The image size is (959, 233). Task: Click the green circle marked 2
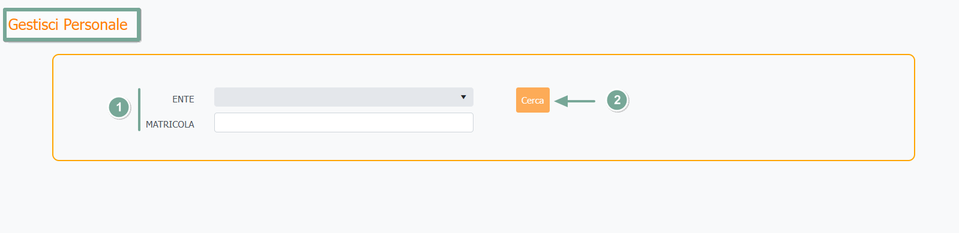(x=617, y=100)
